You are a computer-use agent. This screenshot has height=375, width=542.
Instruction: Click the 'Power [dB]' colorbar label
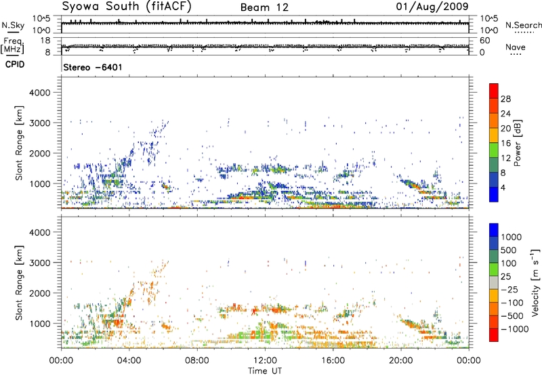[518, 143]
